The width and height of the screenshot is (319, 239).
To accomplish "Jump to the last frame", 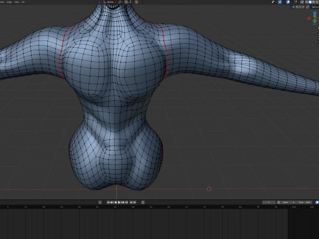I will pos(126,202).
